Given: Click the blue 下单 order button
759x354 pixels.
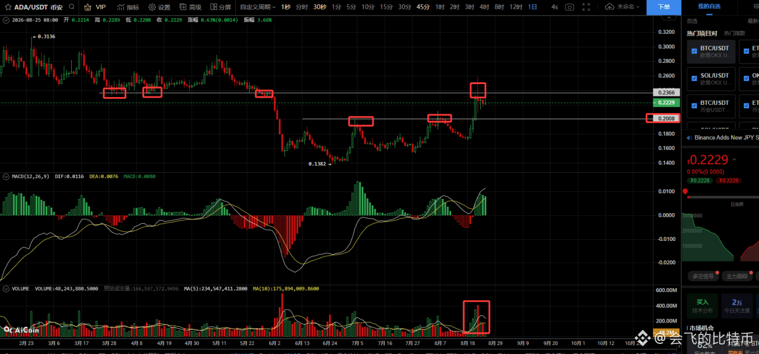Looking at the screenshot, I should [664, 7].
